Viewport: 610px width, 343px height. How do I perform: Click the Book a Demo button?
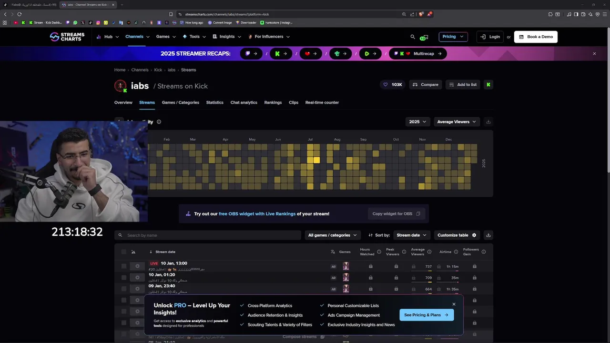pyautogui.click(x=536, y=37)
